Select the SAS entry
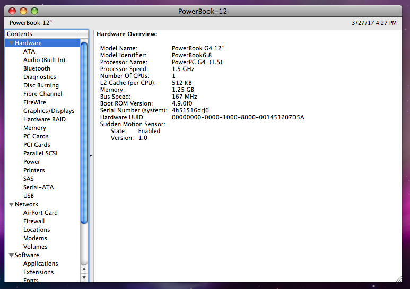This screenshot has height=289, width=410. point(29,179)
